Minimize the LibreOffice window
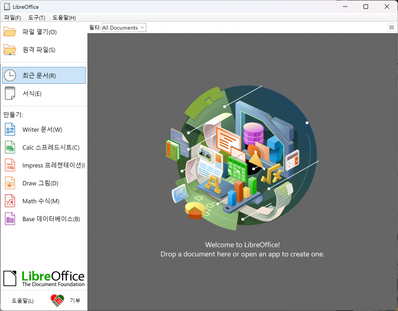The width and height of the screenshot is (398, 311). [x=345, y=7]
